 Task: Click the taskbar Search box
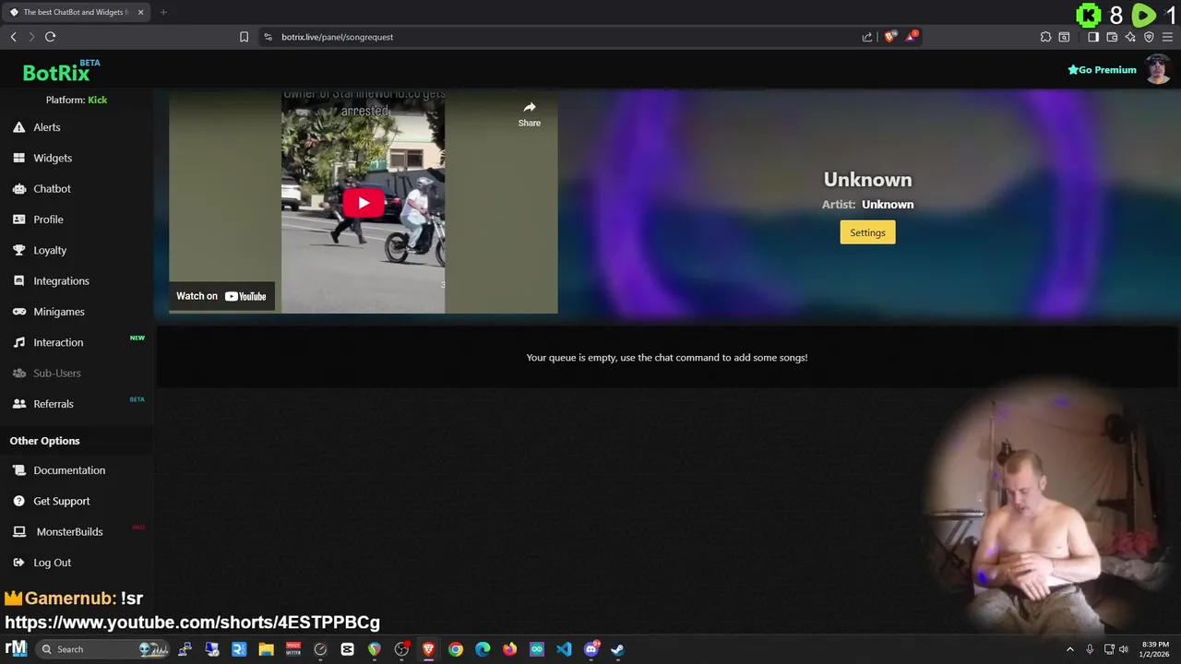pyautogui.click(x=103, y=649)
